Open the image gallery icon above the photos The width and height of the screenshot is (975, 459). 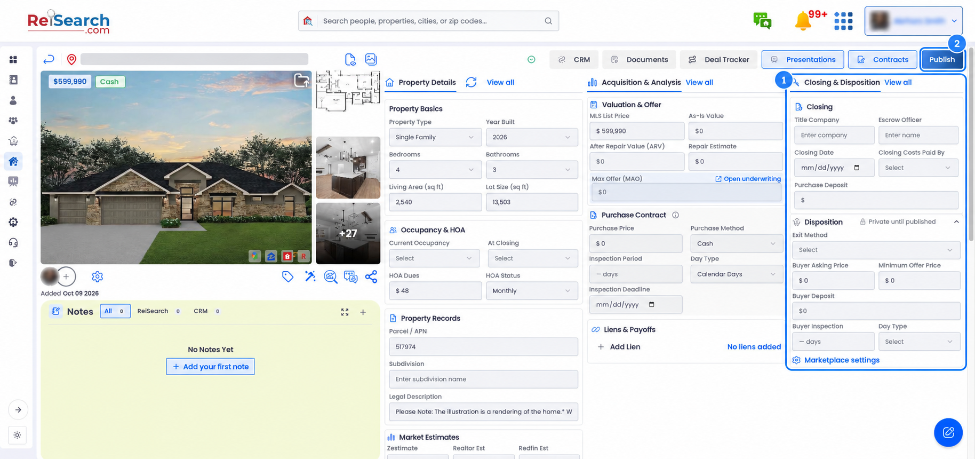[x=371, y=59]
